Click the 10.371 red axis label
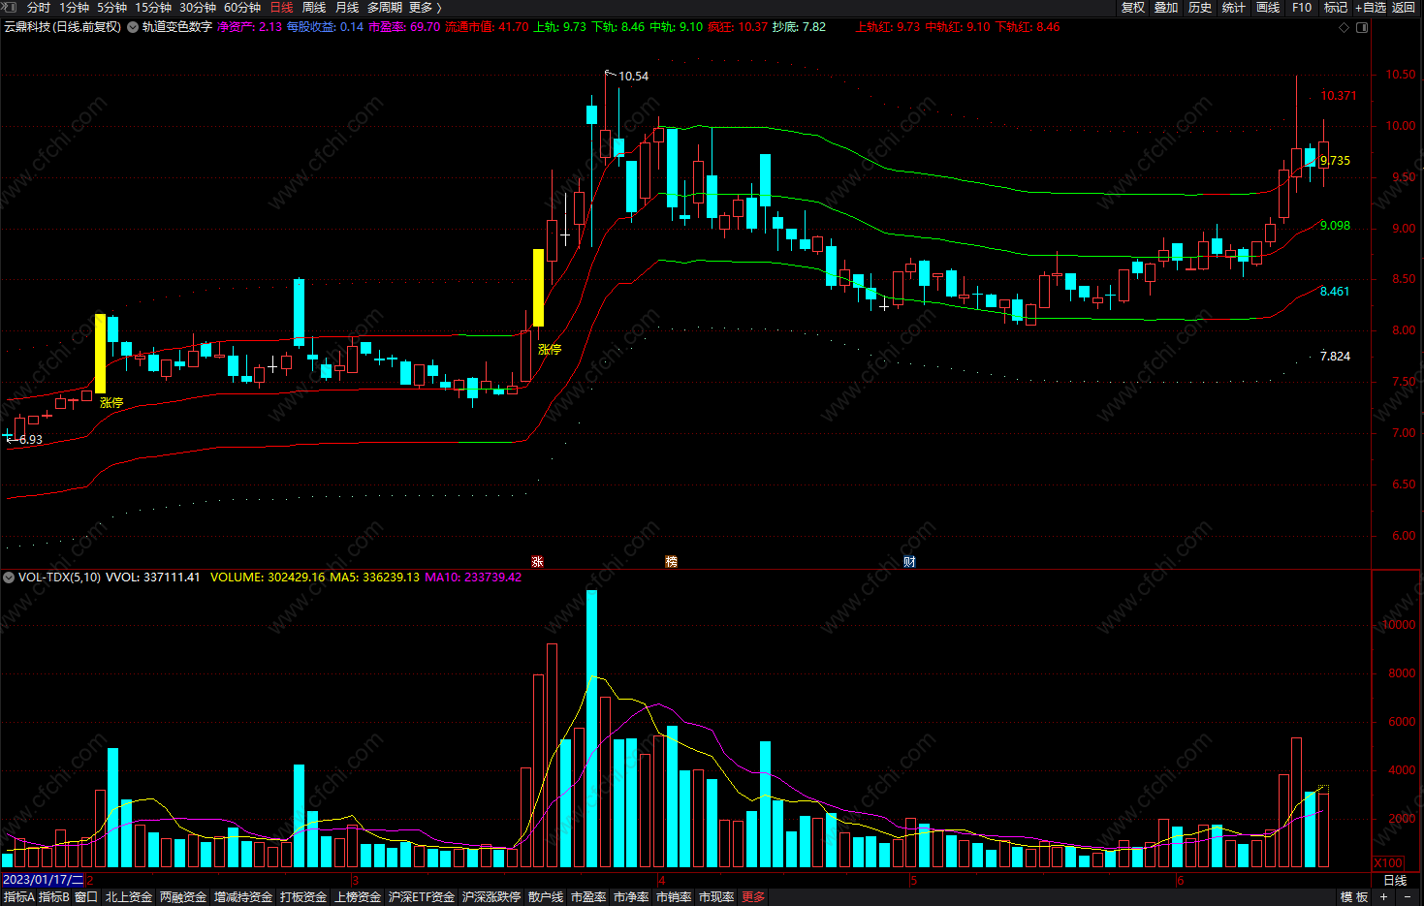 coord(1339,96)
